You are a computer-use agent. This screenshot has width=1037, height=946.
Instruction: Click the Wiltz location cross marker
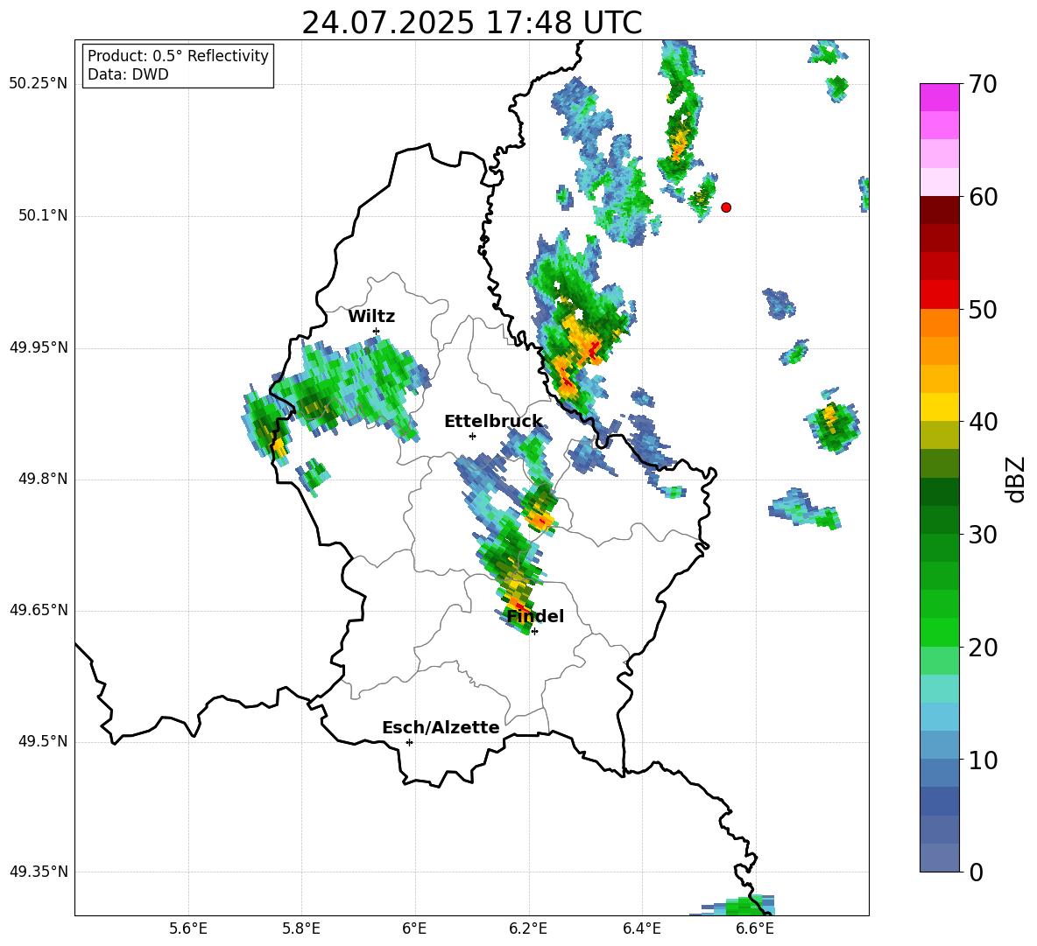[376, 331]
